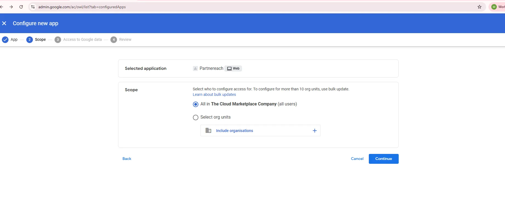Click the Configure new app title
Screen dimensions: 505x218
[x=36, y=23]
